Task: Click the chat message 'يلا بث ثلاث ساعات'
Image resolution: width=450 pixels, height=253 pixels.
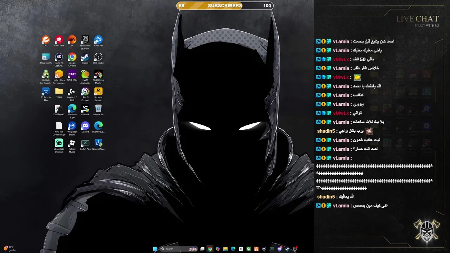Action: click(x=369, y=122)
